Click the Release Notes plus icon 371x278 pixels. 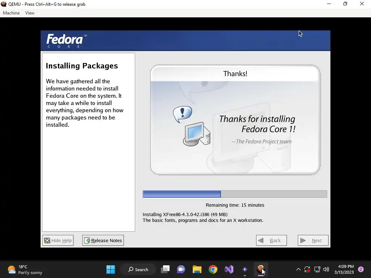(87, 240)
